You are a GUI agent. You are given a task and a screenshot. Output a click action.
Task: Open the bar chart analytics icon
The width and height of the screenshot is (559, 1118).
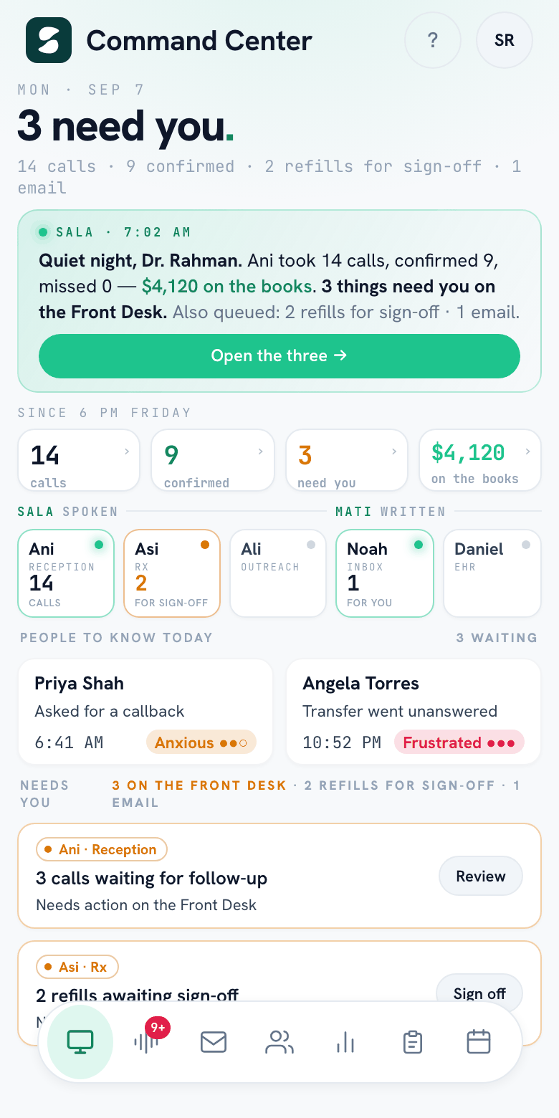pos(345,1041)
